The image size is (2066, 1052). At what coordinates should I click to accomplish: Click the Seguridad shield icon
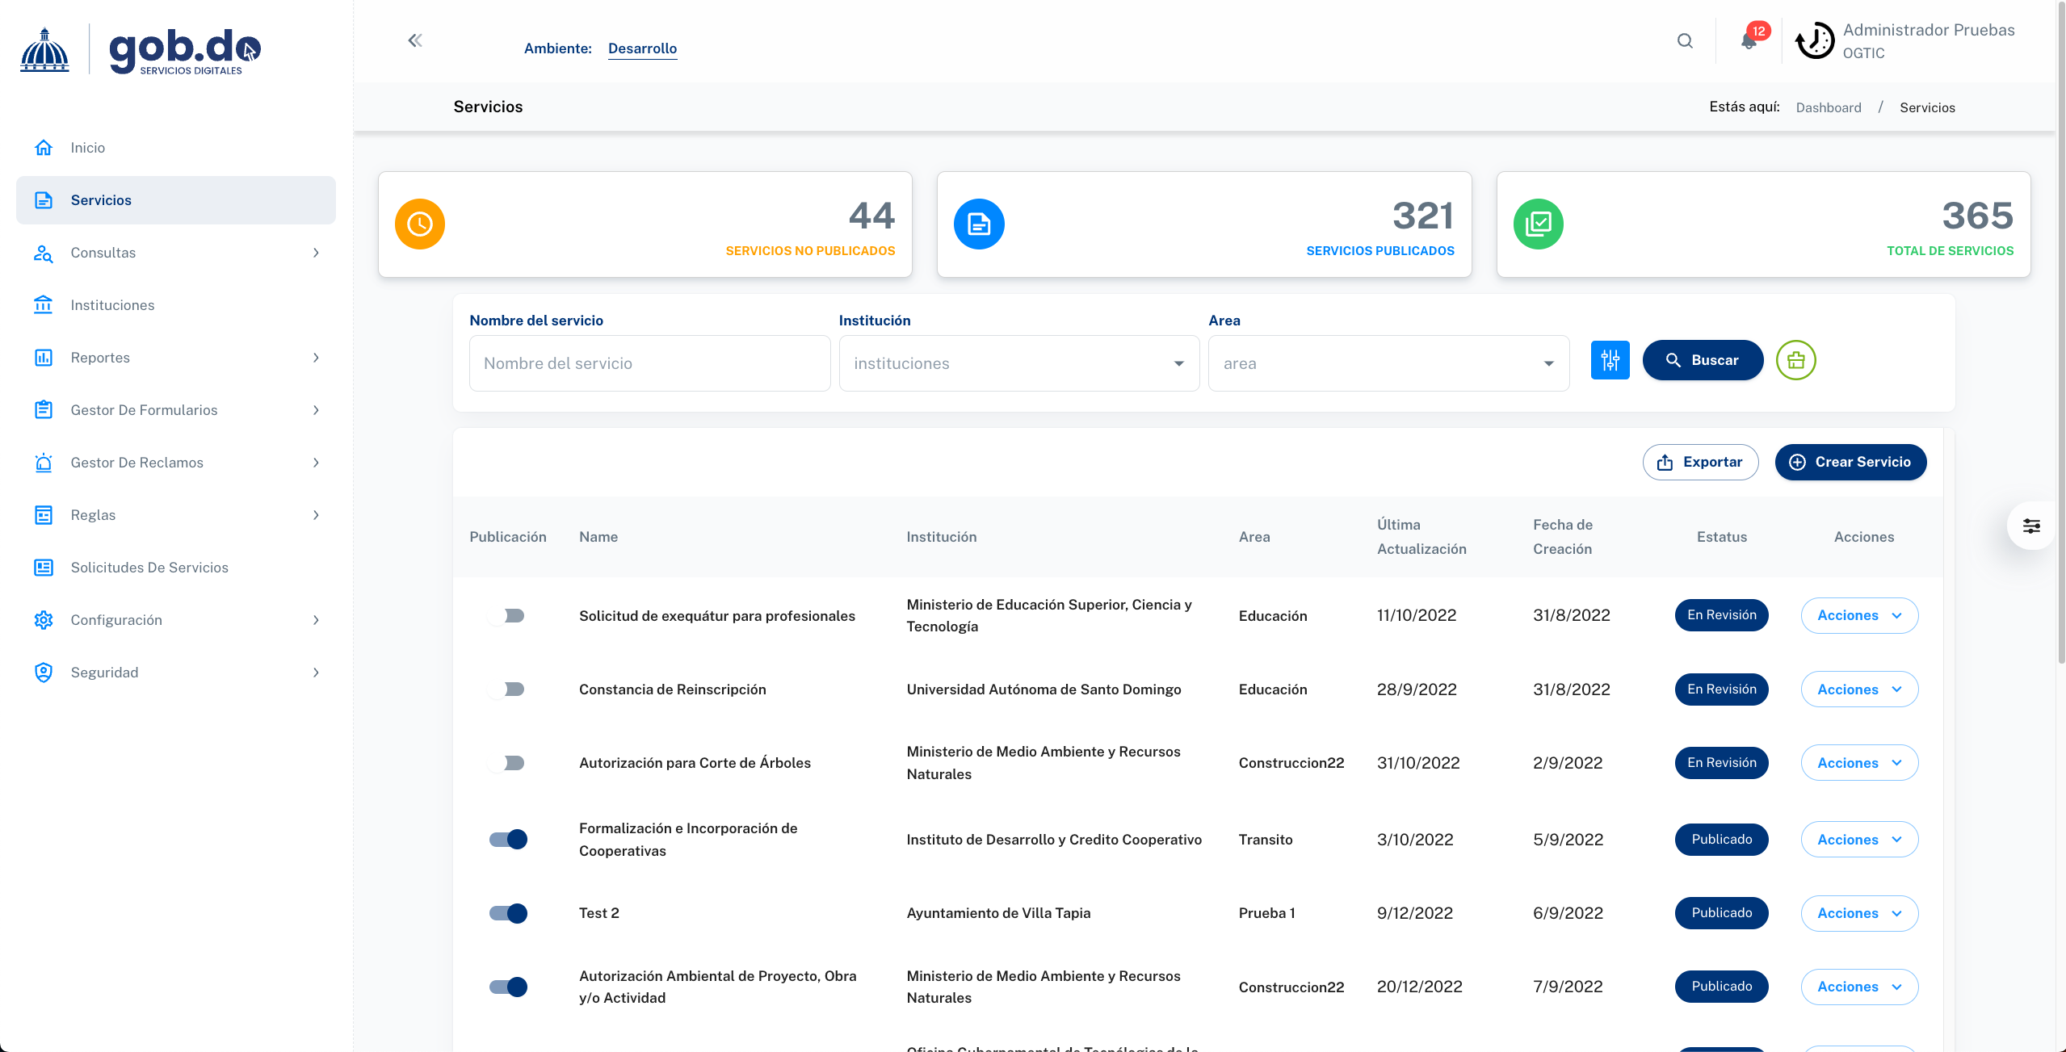point(44,673)
